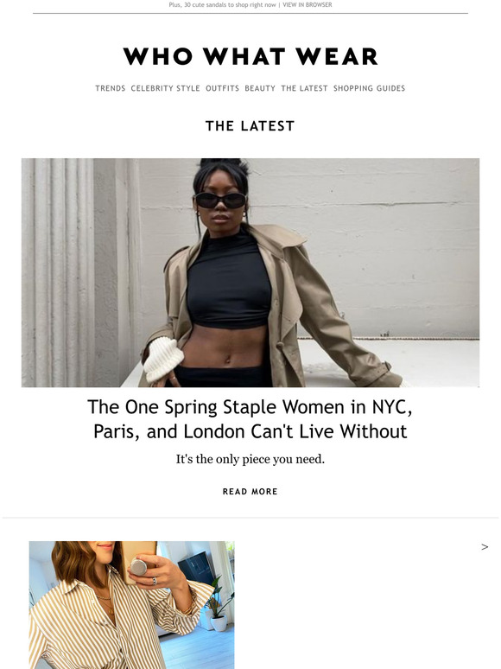Open the trench coat feature photo
Image resolution: width=501 pixels, height=669 pixels.
pyautogui.click(x=250, y=272)
